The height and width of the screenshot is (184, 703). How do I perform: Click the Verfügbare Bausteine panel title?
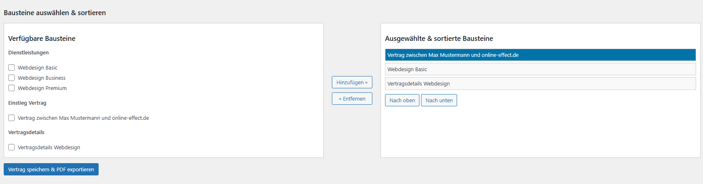tap(42, 38)
